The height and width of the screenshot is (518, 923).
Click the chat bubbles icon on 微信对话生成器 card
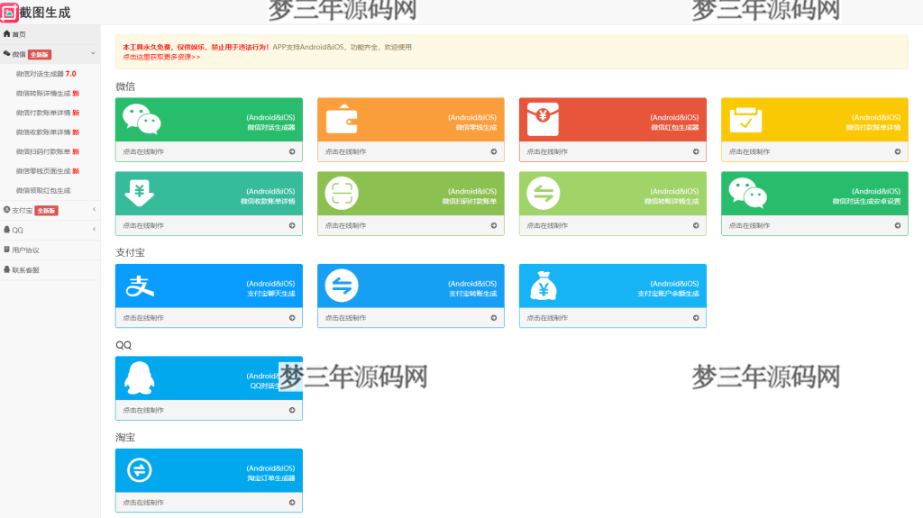point(142,120)
